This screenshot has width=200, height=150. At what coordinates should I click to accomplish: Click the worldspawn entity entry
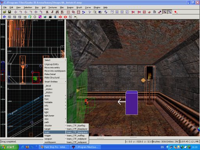coord(55,142)
